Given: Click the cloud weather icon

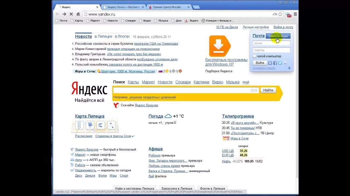Looking at the screenshot, I should pos(168,116).
